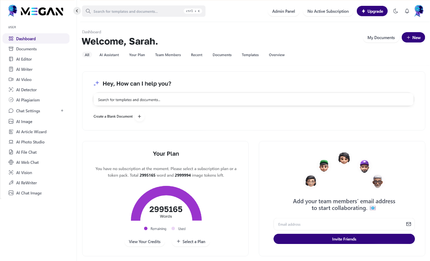Open the Admin Panel
Viewport: 430px width, 261px height.
pyautogui.click(x=283, y=11)
